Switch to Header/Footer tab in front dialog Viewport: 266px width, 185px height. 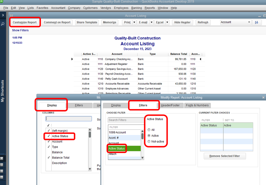click(x=170, y=105)
